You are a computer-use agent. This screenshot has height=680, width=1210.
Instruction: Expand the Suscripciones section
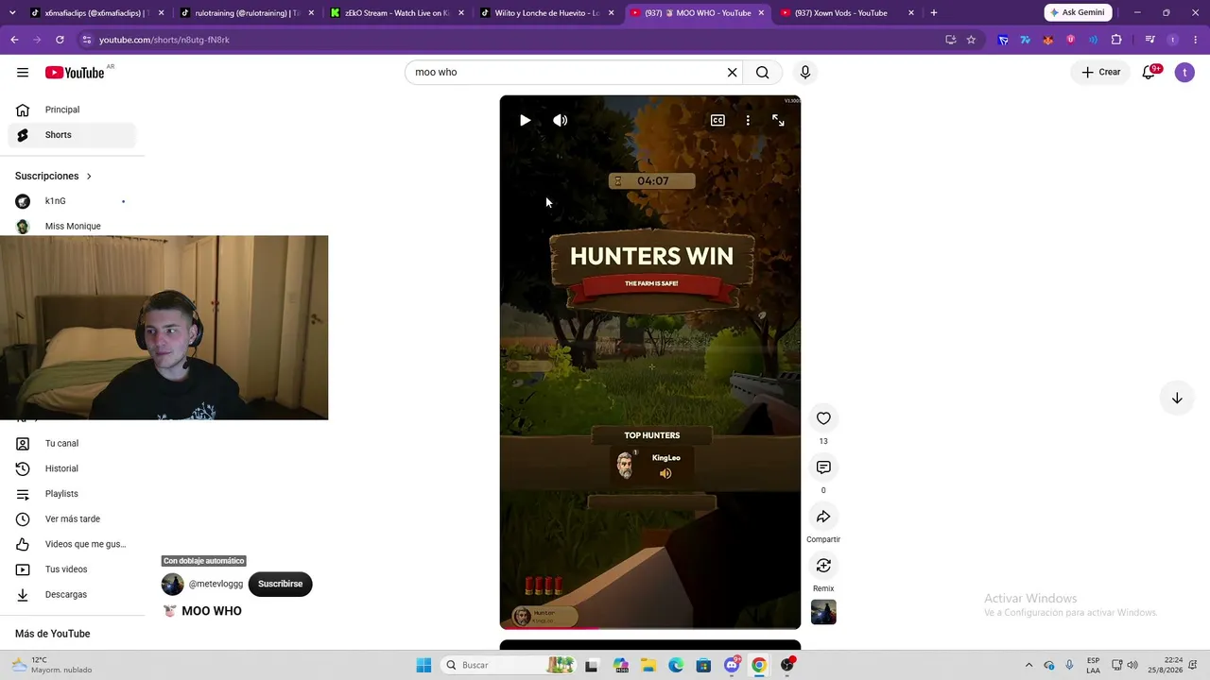pos(54,176)
